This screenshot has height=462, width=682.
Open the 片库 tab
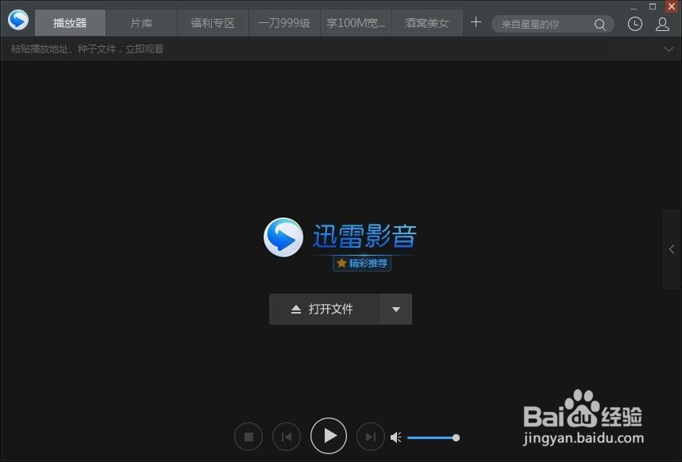pos(141,23)
